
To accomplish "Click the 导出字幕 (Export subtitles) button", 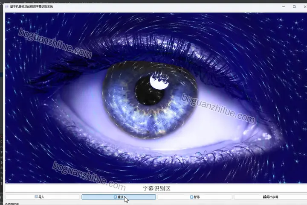I will 271,197.
